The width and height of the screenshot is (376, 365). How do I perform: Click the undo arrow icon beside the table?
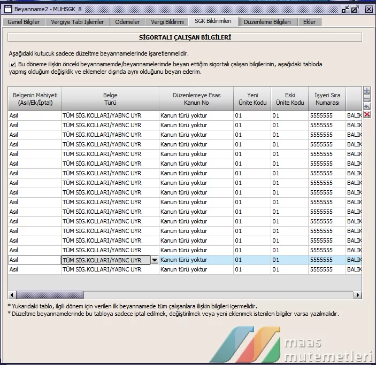click(367, 107)
